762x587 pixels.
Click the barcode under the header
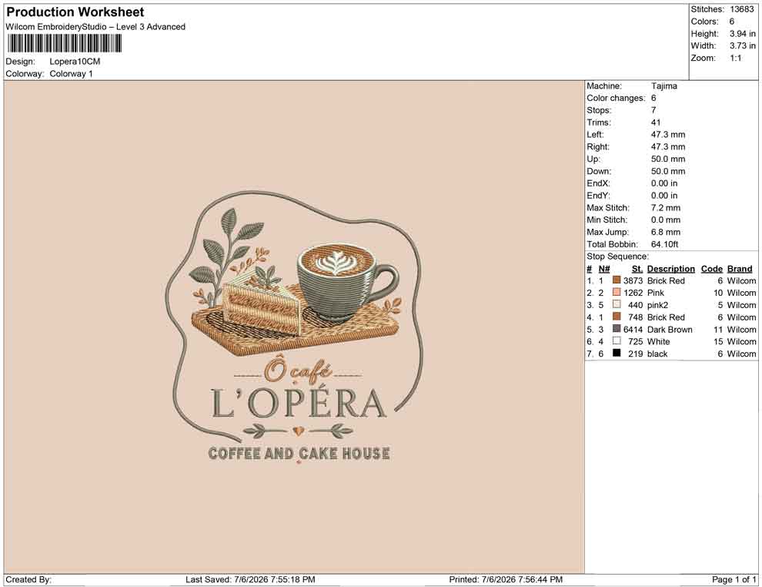[64, 44]
